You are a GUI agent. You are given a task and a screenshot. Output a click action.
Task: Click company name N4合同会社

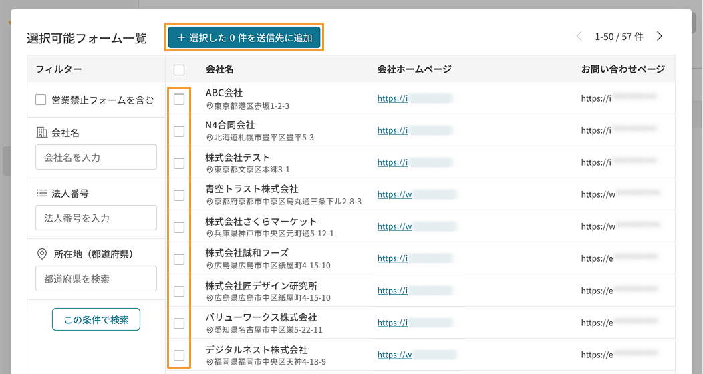(x=230, y=125)
